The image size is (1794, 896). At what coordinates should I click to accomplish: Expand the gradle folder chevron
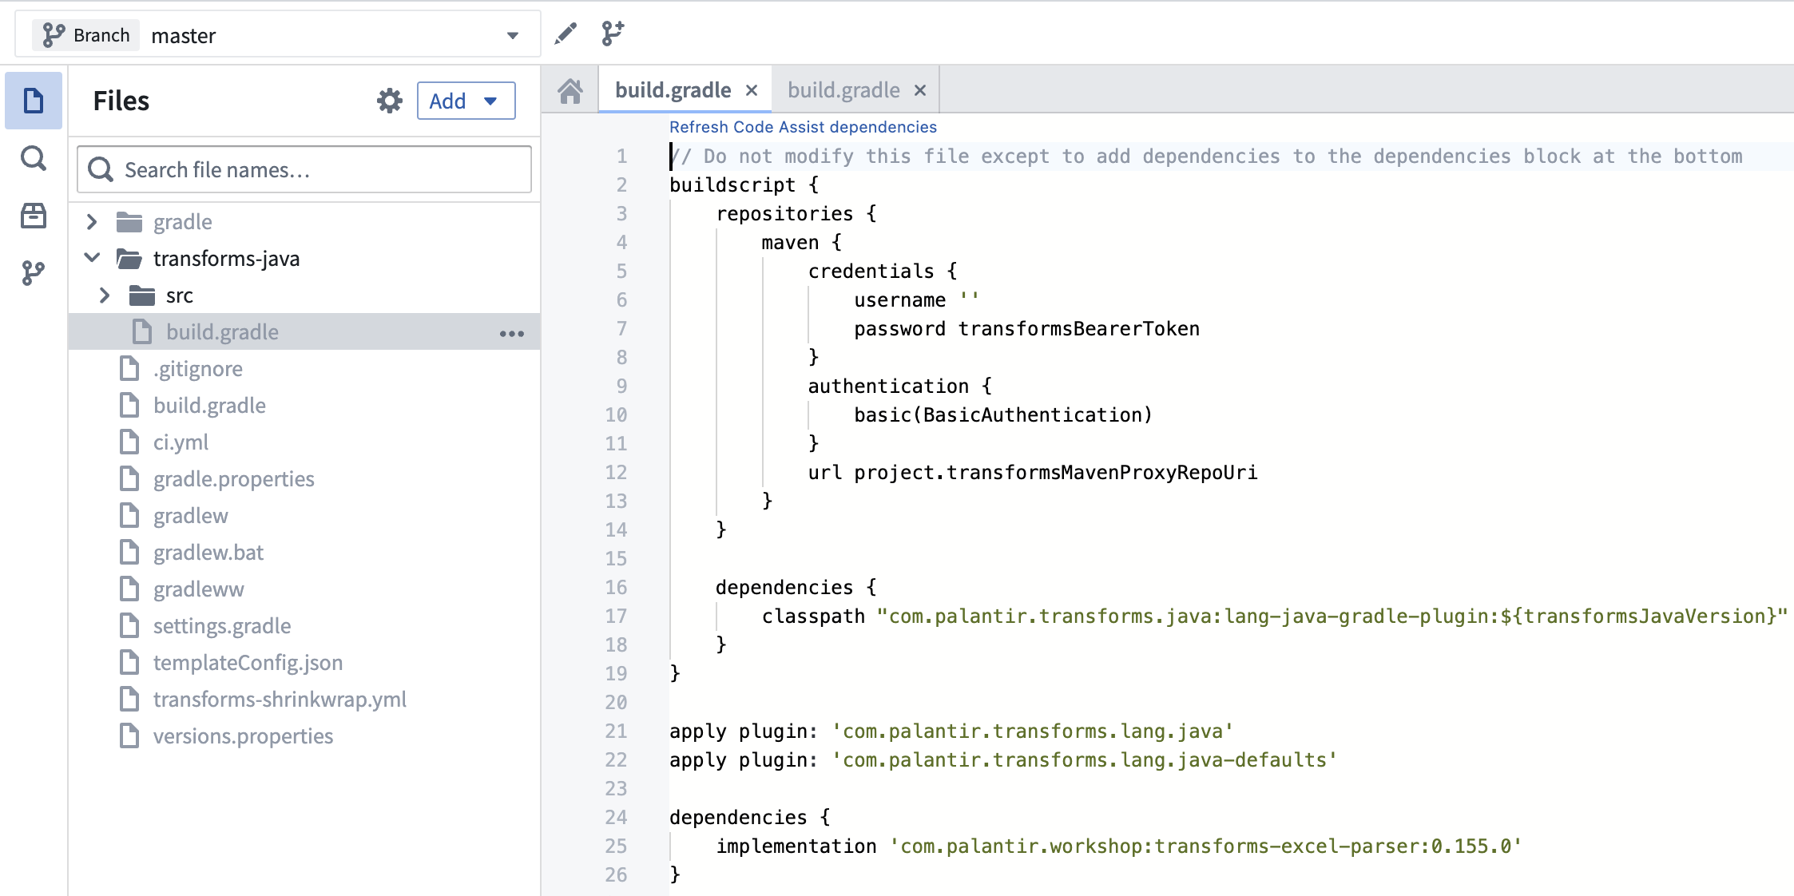point(92,222)
